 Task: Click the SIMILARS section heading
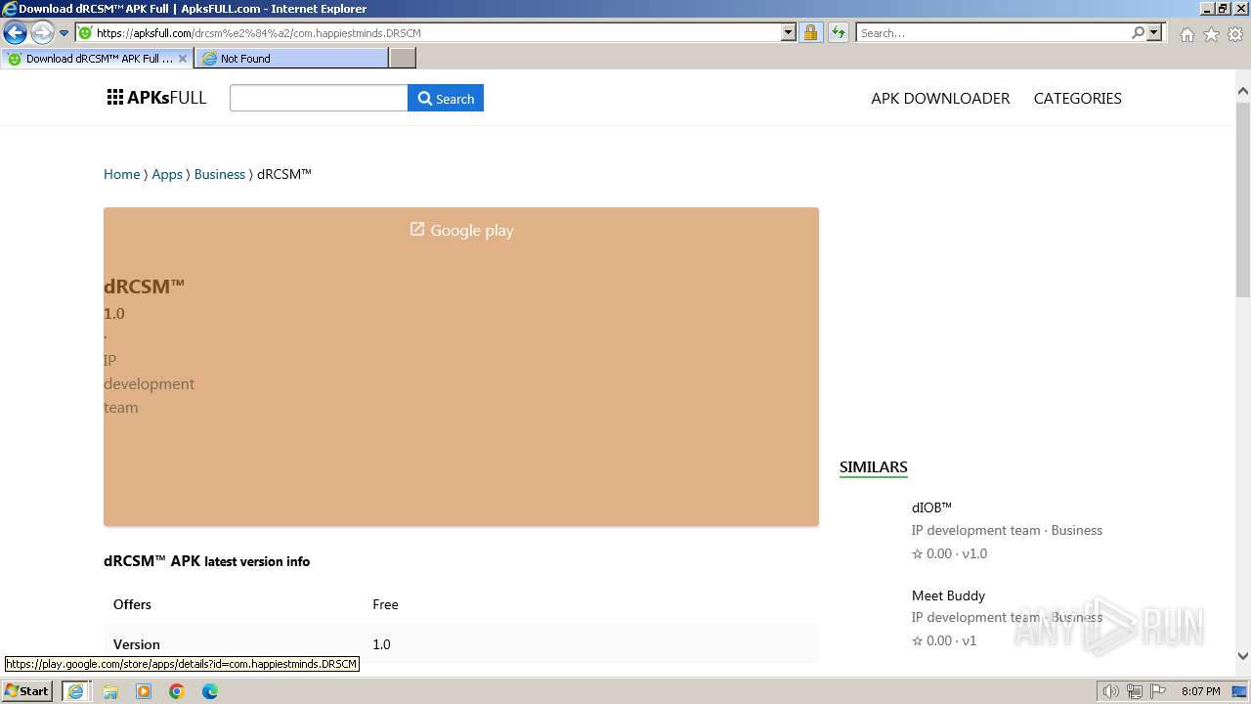873,467
